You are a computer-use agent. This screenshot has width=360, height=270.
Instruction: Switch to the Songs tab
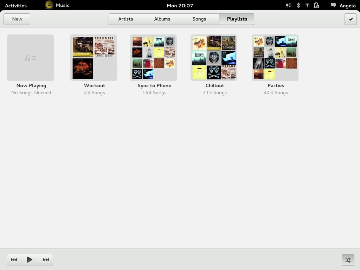click(x=199, y=19)
